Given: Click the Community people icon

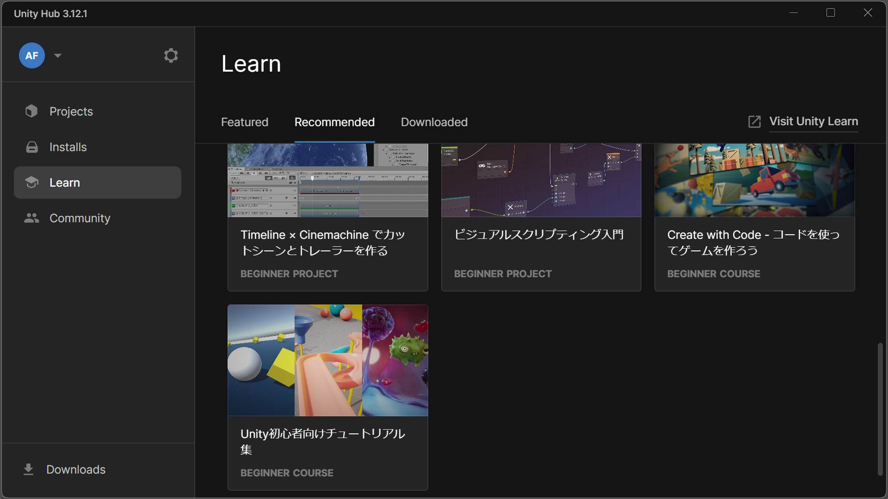Looking at the screenshot, I should pyautogui.click(x=31, y=218).
